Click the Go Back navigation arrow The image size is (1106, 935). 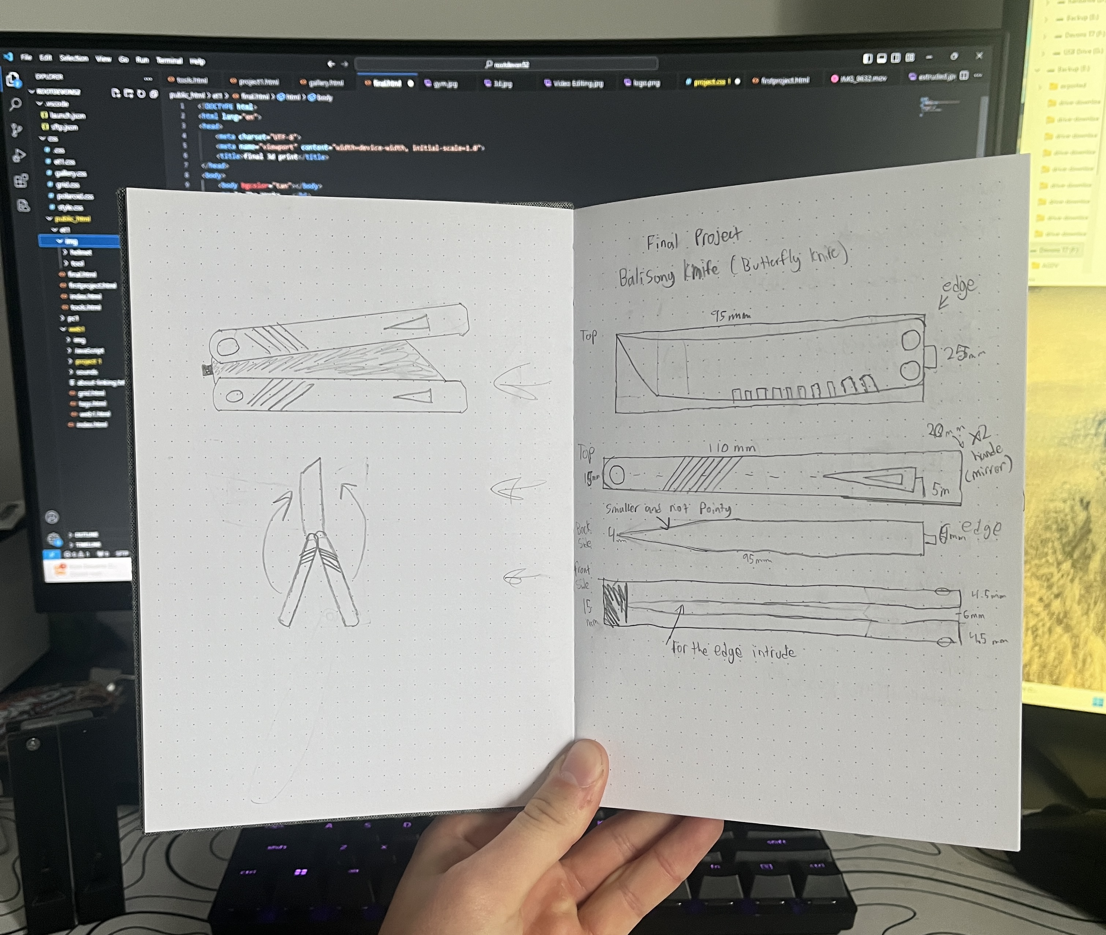point(331,64)
